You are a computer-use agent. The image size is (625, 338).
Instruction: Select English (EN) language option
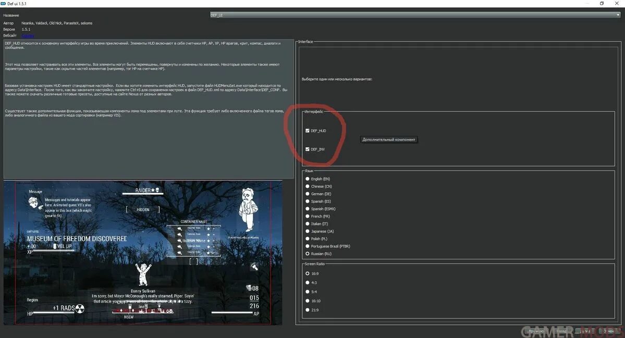pyautogui.click(x=308, y=179)
